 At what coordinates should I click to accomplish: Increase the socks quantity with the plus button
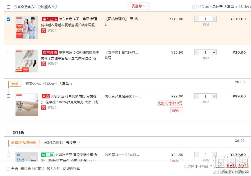[x=214, y=52]
